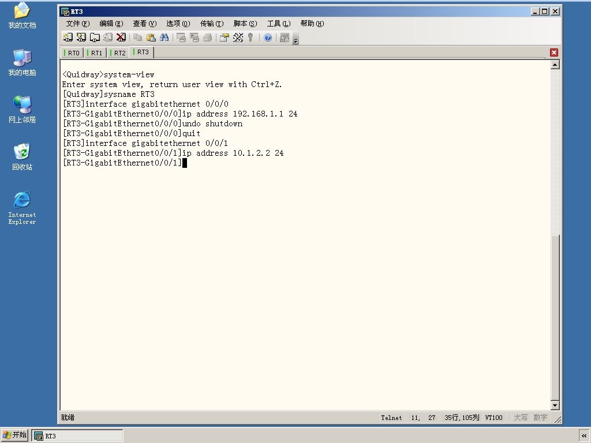This screenshot has width=591, height=443.
Task: Select the RT3 session tab
Action: (x=141, y=52)
